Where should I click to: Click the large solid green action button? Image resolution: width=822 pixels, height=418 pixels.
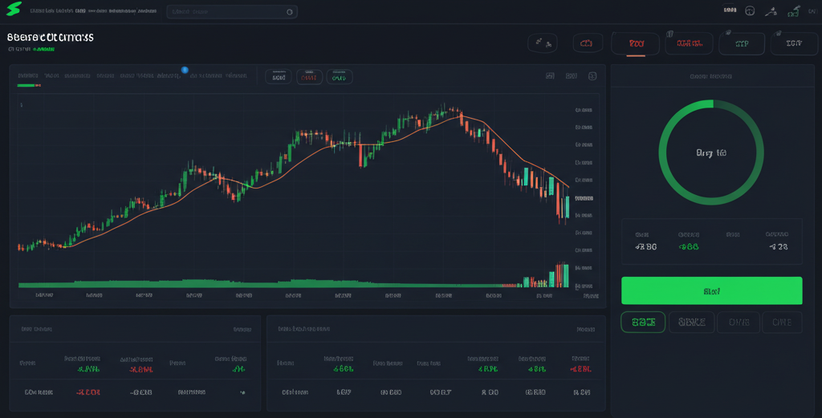pyautogui.click(x=711, y=290)
